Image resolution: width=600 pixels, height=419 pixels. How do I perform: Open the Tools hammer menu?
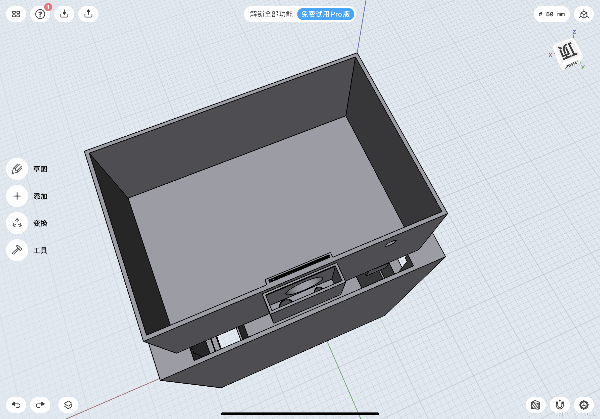pos(17,250)
